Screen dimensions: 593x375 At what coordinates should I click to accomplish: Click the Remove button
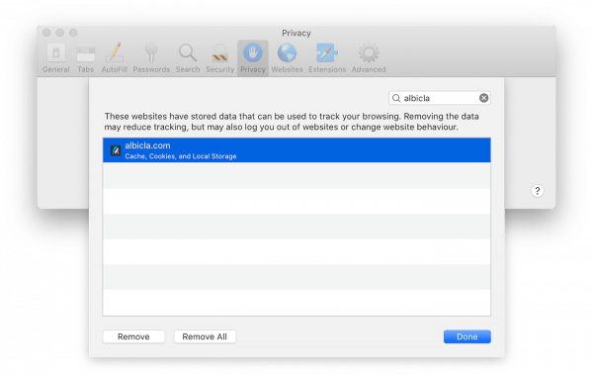point(133,336)
